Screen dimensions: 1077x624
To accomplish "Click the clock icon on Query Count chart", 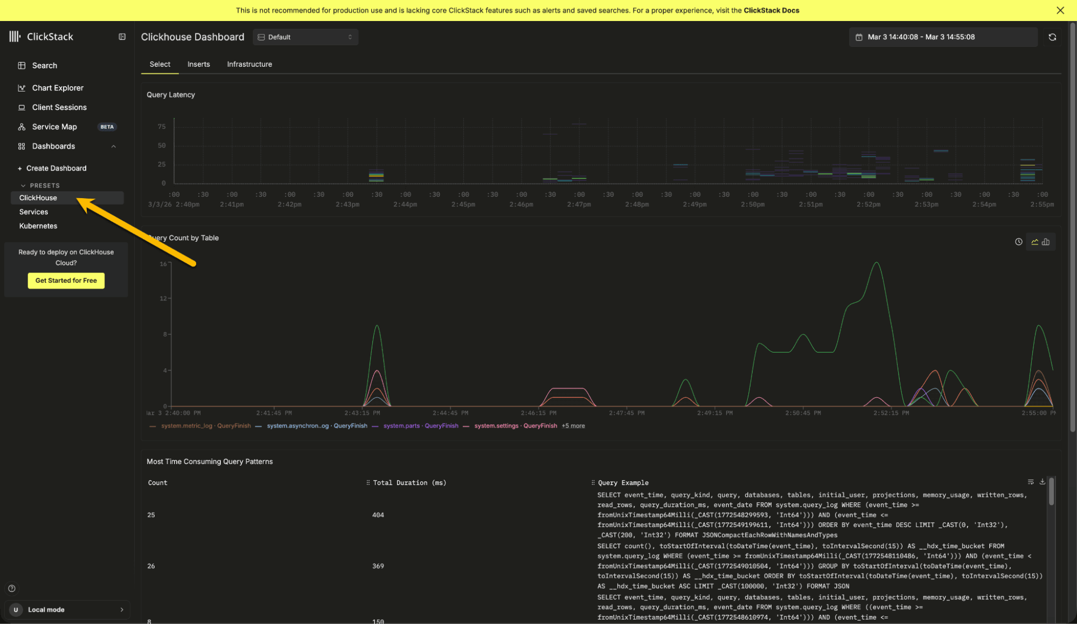I will [1018, 242].
